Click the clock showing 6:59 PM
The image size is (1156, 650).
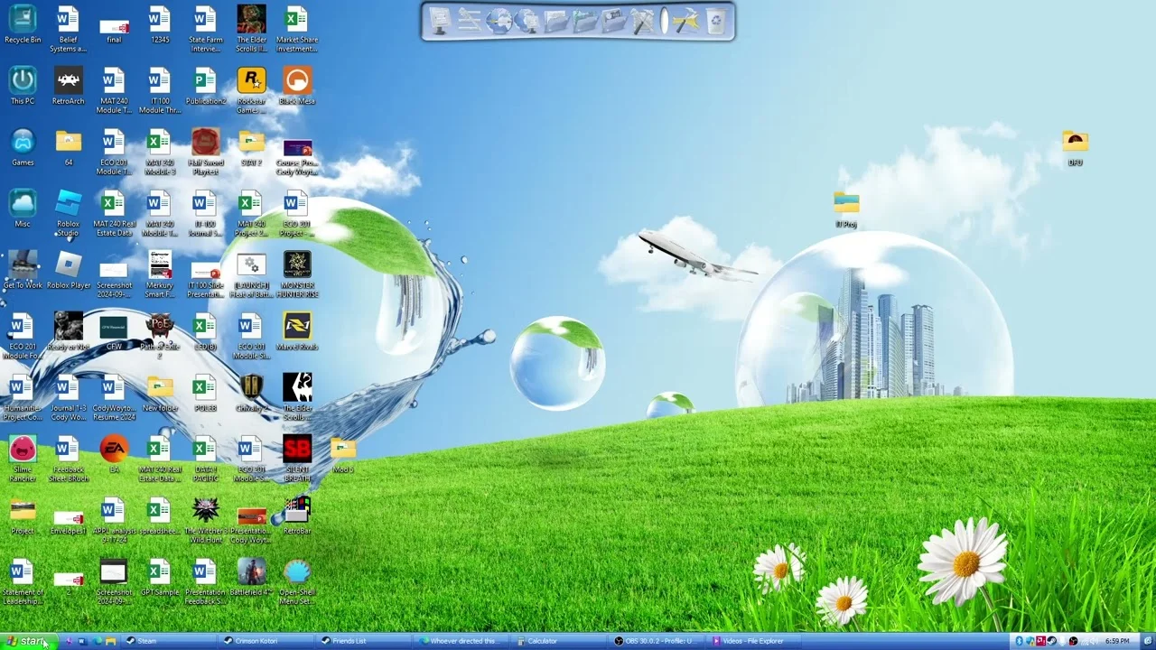coord(1117,641)
